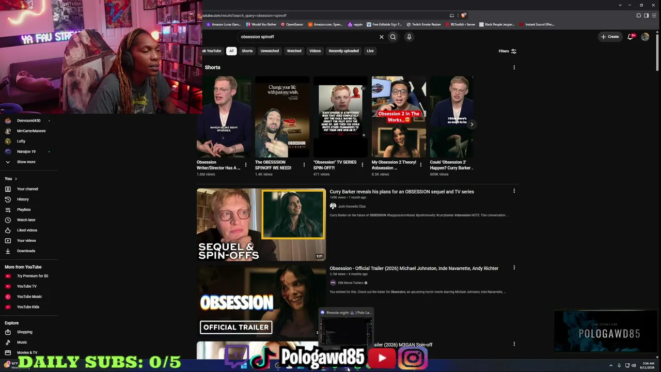Open options for the Curry Barker video

[514, 191]
